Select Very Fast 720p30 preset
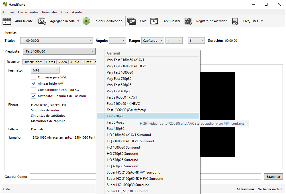The height and width of the screenshot is (194, 286). [x=148, y=79]
